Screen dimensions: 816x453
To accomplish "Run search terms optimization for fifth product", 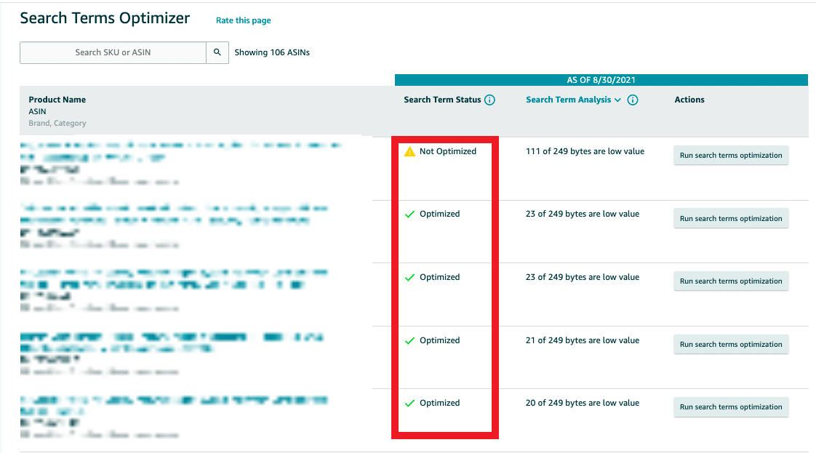I will [x=731, y=407].
